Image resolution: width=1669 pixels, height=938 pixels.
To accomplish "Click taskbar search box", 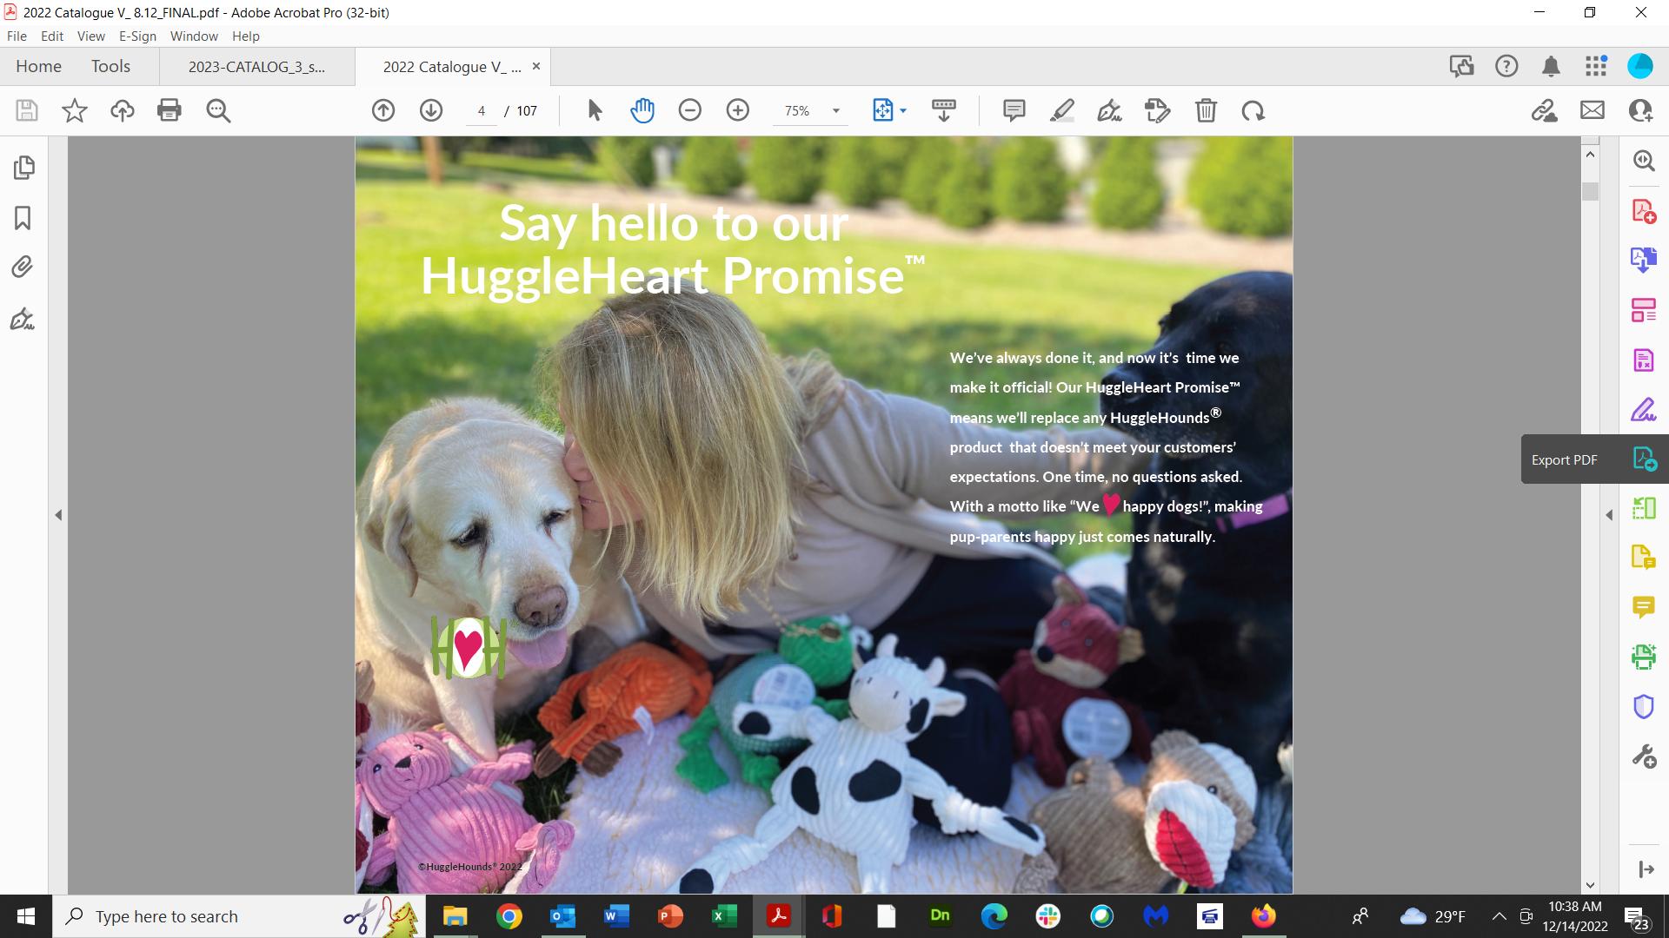I will click(x=240, y=916).
